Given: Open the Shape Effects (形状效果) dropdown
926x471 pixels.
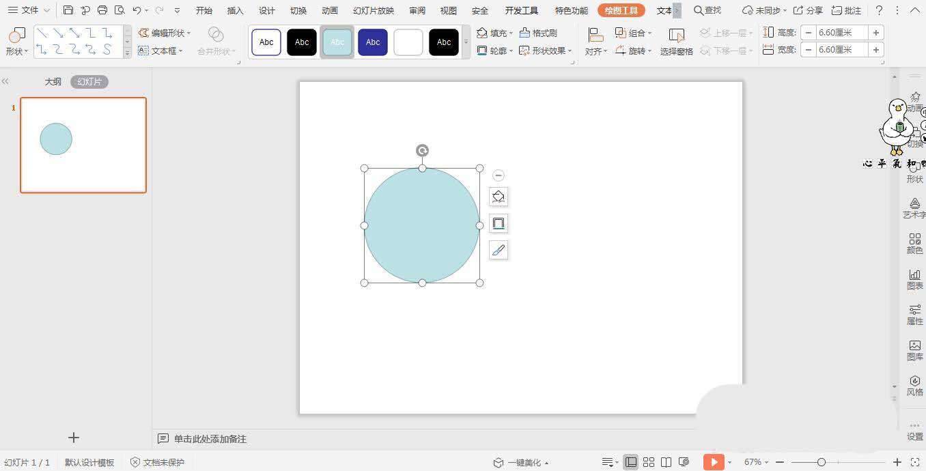Looking at the screenshot, I should 545,51.
